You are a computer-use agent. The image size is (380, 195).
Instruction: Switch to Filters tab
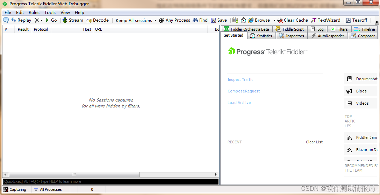[339, 29]
